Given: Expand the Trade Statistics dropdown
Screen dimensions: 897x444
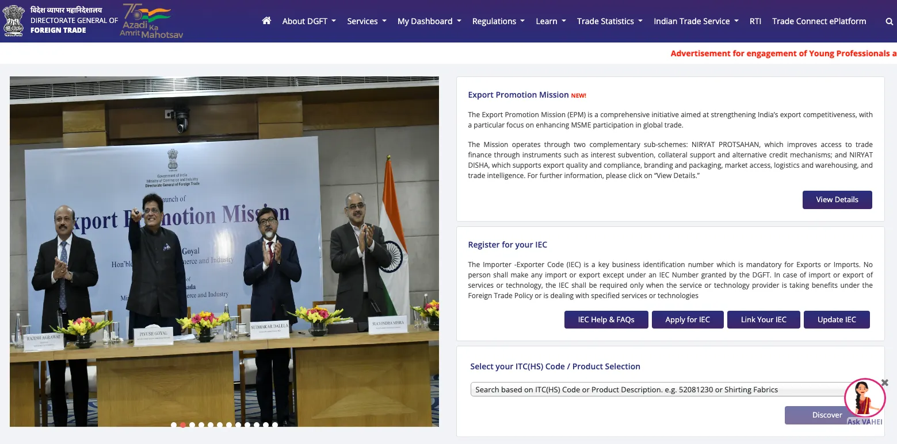Looking at the screenshot, I should click(x=610, y=21).
